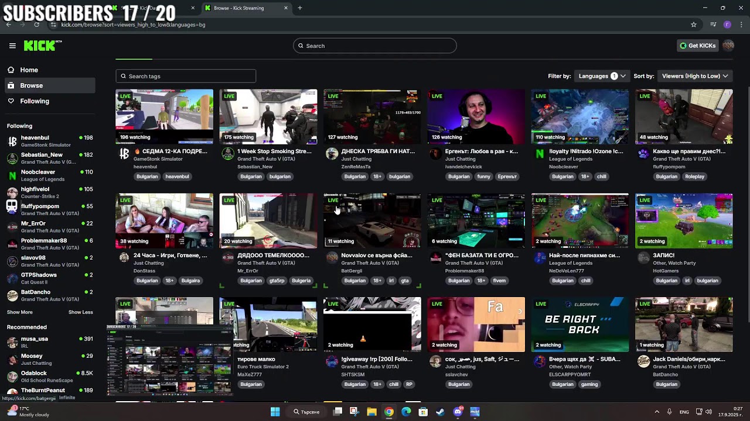Viewport: 750px width, 421px height.
Task: Expand following list with Show More
Action: pos(20,312)
